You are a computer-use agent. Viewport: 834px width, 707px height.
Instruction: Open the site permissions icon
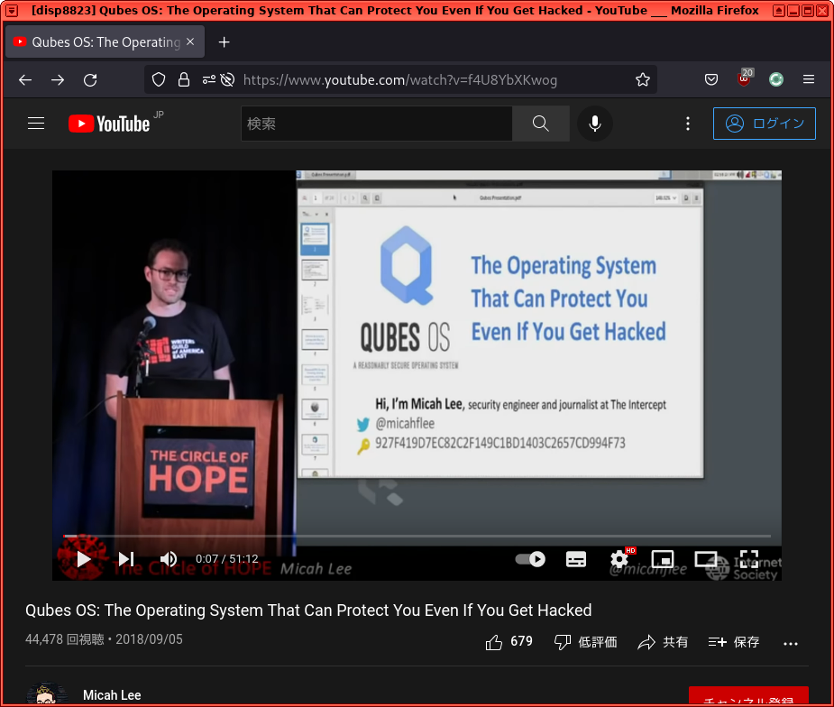(x=208, y=79)
